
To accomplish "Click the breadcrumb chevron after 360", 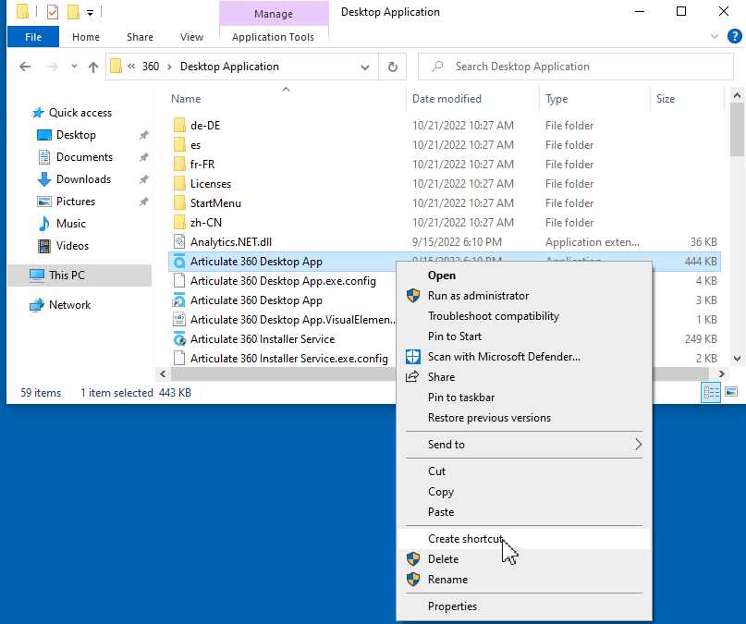I will point(169,67).
